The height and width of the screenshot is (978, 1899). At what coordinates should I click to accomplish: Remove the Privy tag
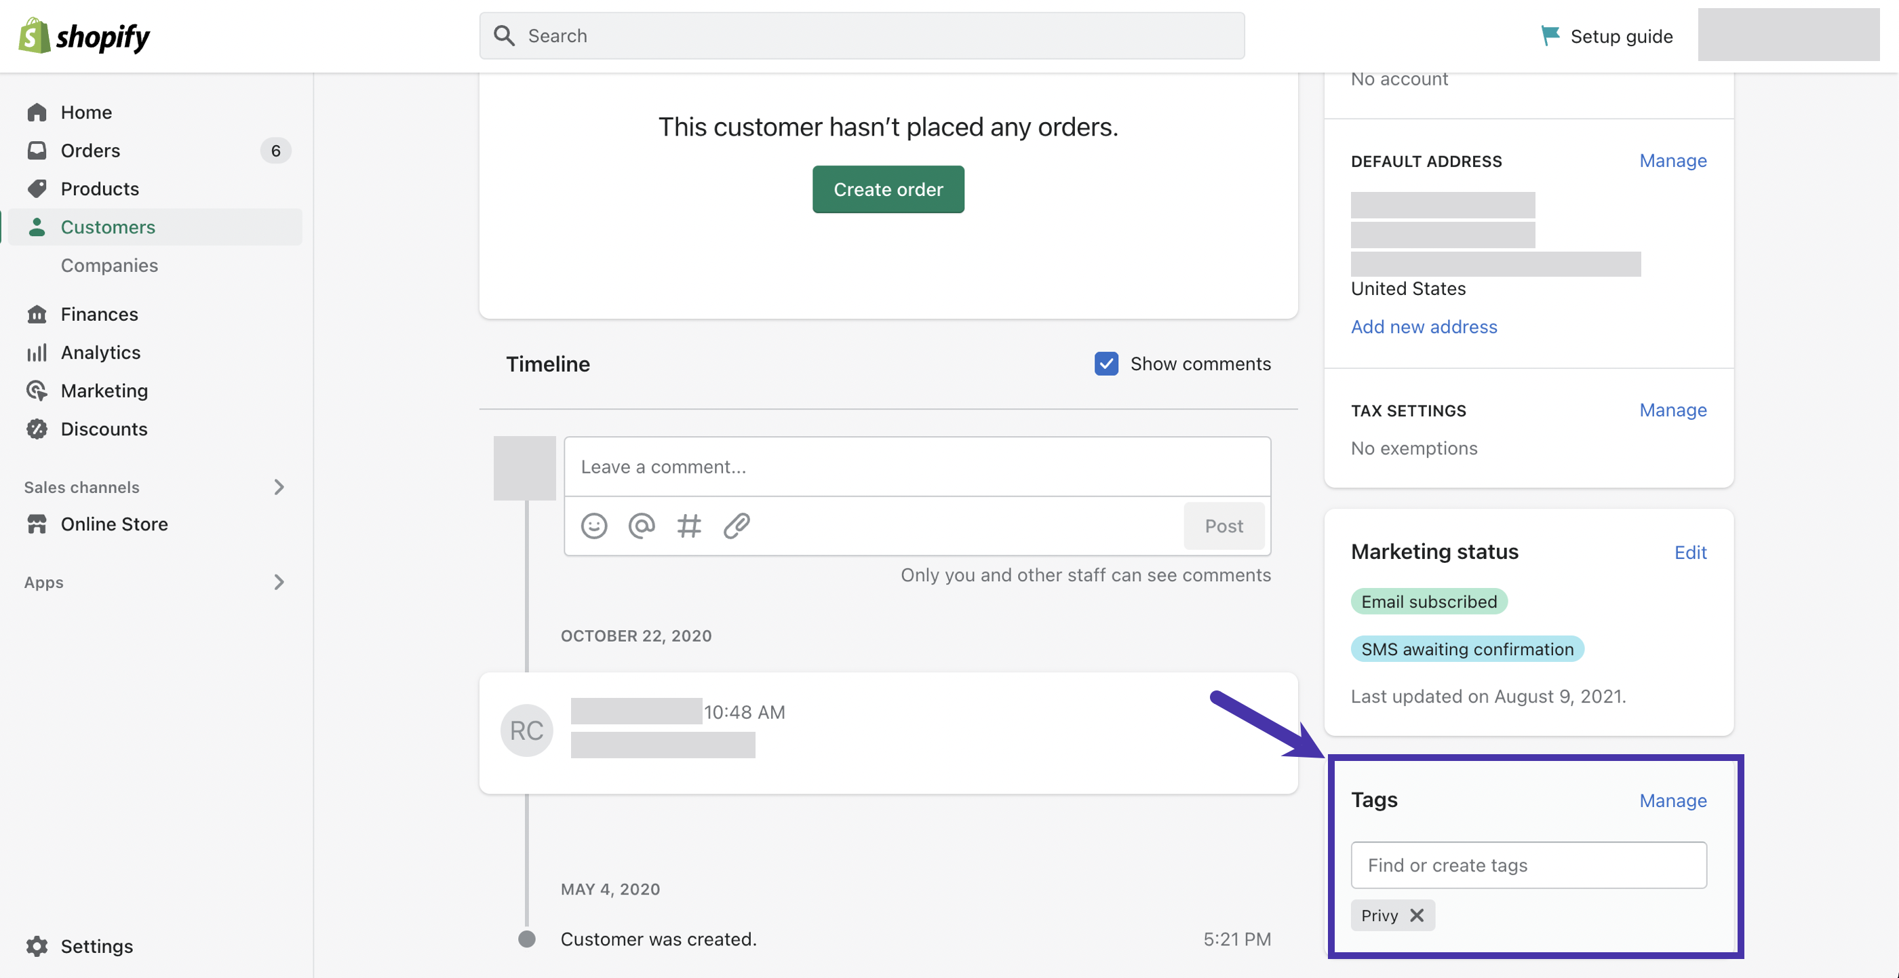pyautogui.click(x=1416, y=915)
